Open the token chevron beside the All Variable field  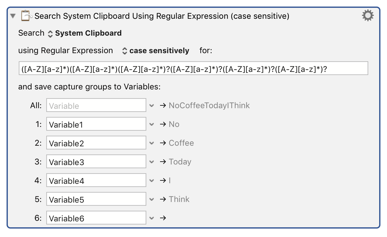152,105
